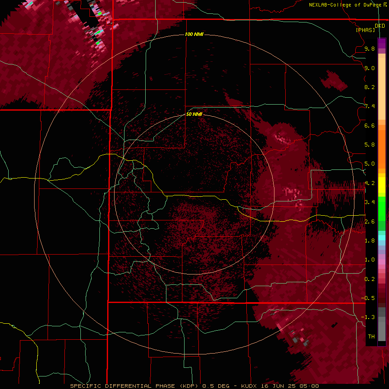Click the 6.6 value on color scale

370,125
